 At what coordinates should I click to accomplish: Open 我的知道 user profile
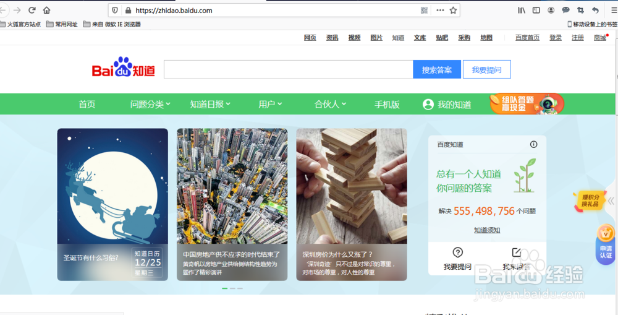[x=447, y=105]
